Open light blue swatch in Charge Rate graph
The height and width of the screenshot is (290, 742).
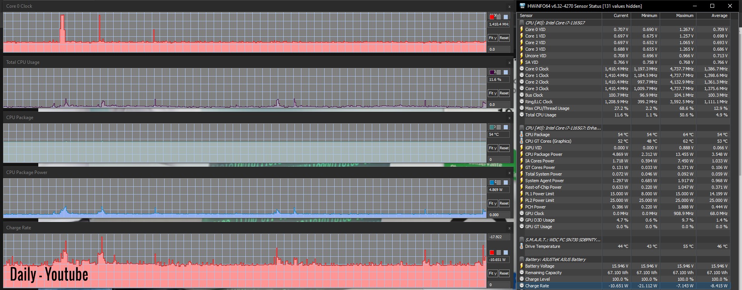pyautogui.click(x=506, y=252)
